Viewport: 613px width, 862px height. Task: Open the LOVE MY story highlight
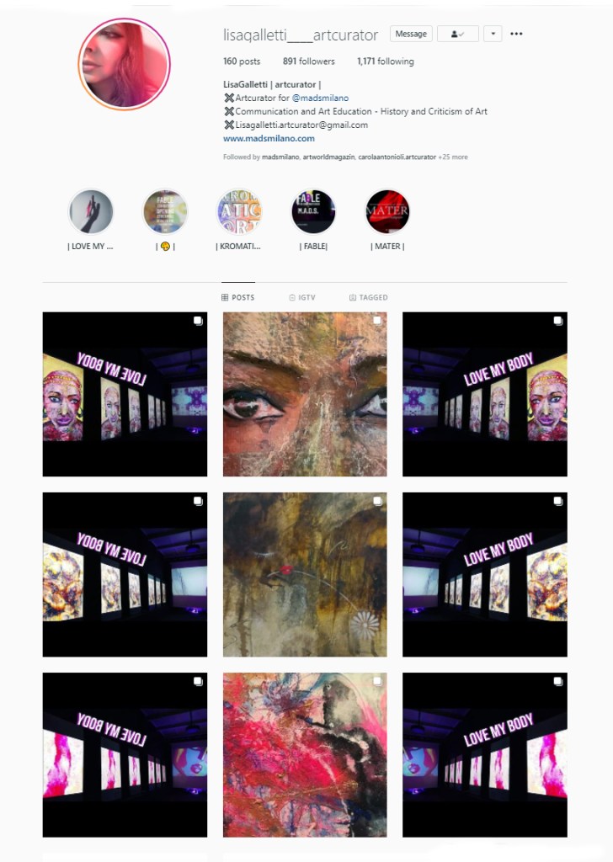coord(91,211)
